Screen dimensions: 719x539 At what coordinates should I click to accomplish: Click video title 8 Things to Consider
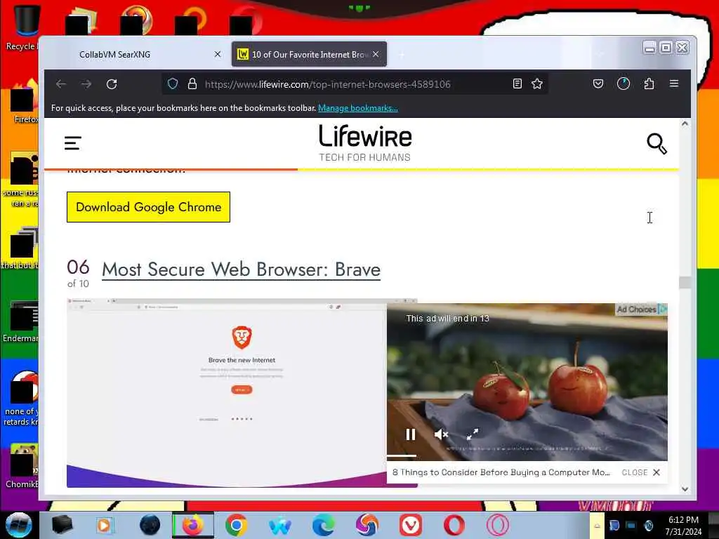501,472
